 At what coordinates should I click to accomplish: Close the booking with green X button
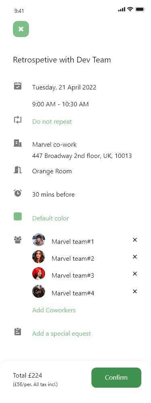21,29
